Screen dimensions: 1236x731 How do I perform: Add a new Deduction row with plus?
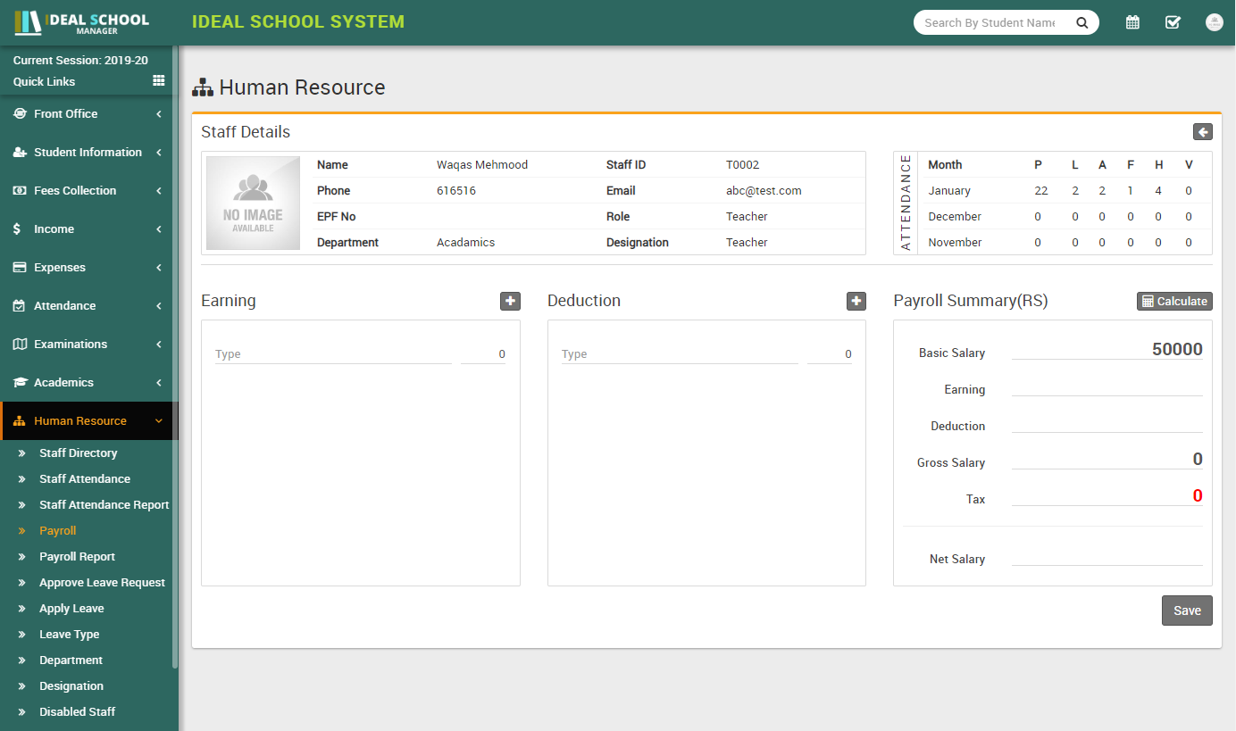(856, 302)
